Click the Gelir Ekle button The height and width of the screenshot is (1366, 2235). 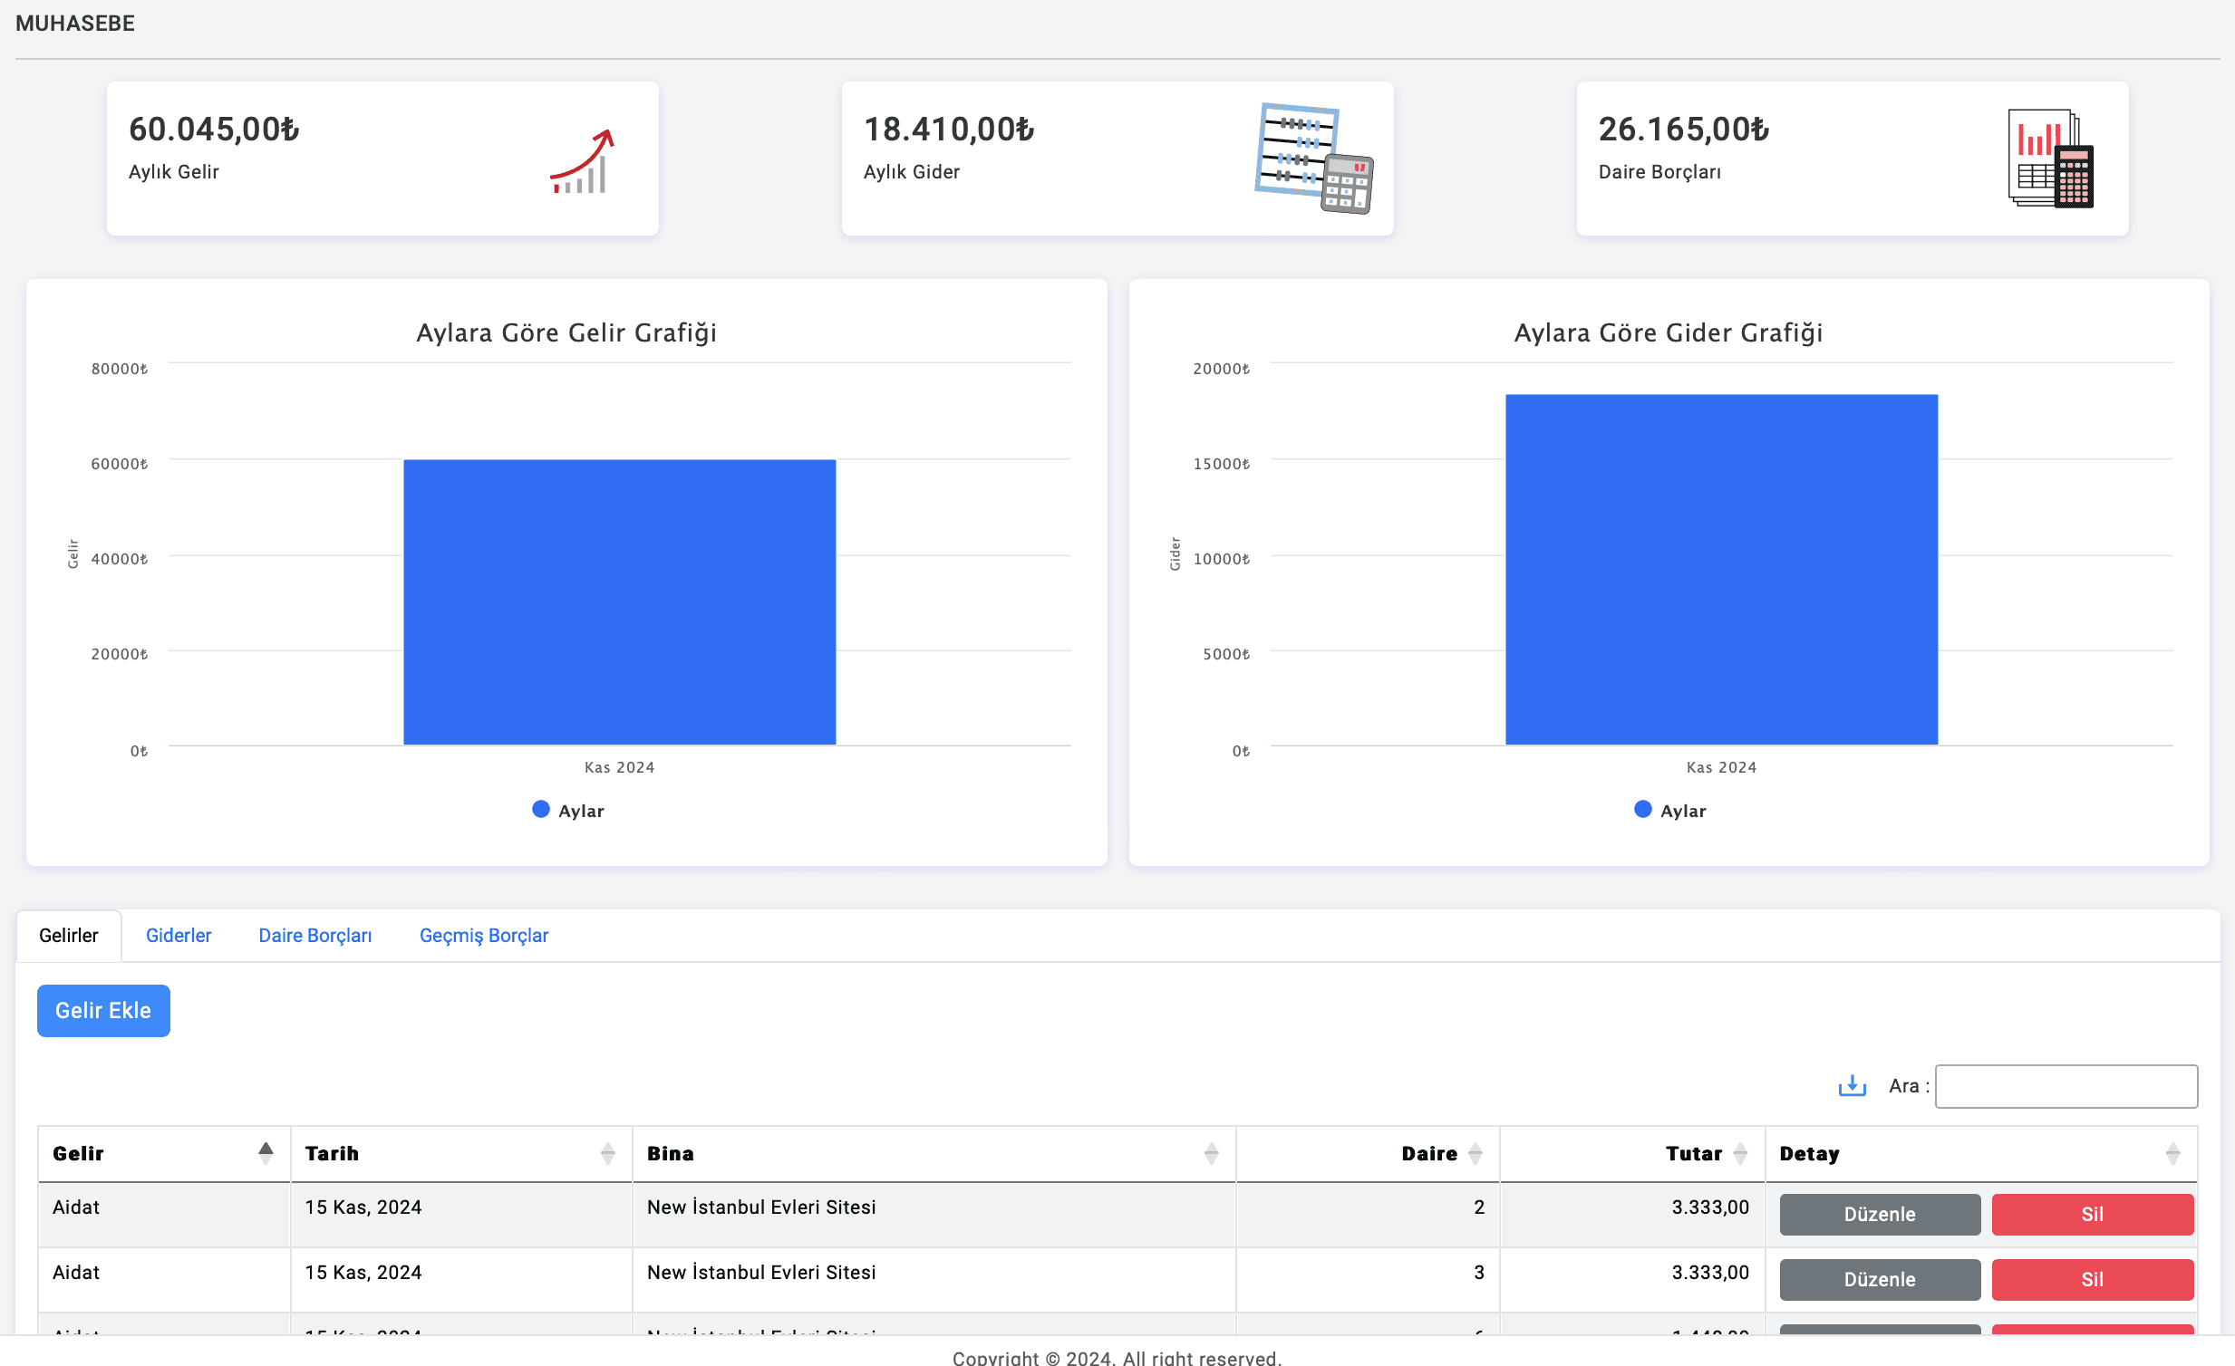tap(103, 1011)
